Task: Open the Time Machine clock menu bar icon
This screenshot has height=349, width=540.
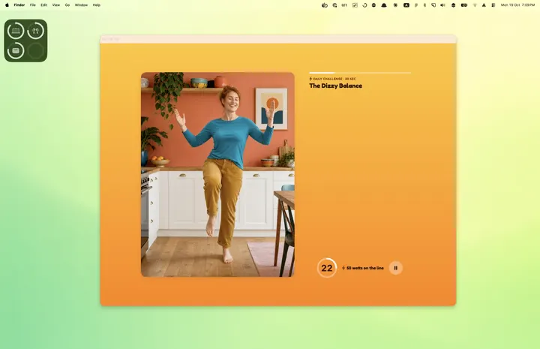Action: pyautogui.click(x=364, y=5)
